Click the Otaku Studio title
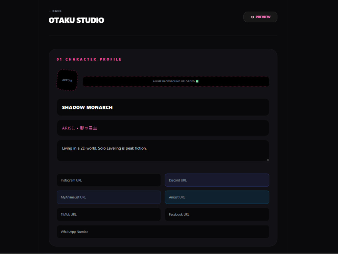Viewport: 338px width, 254px height. (76, 20)
